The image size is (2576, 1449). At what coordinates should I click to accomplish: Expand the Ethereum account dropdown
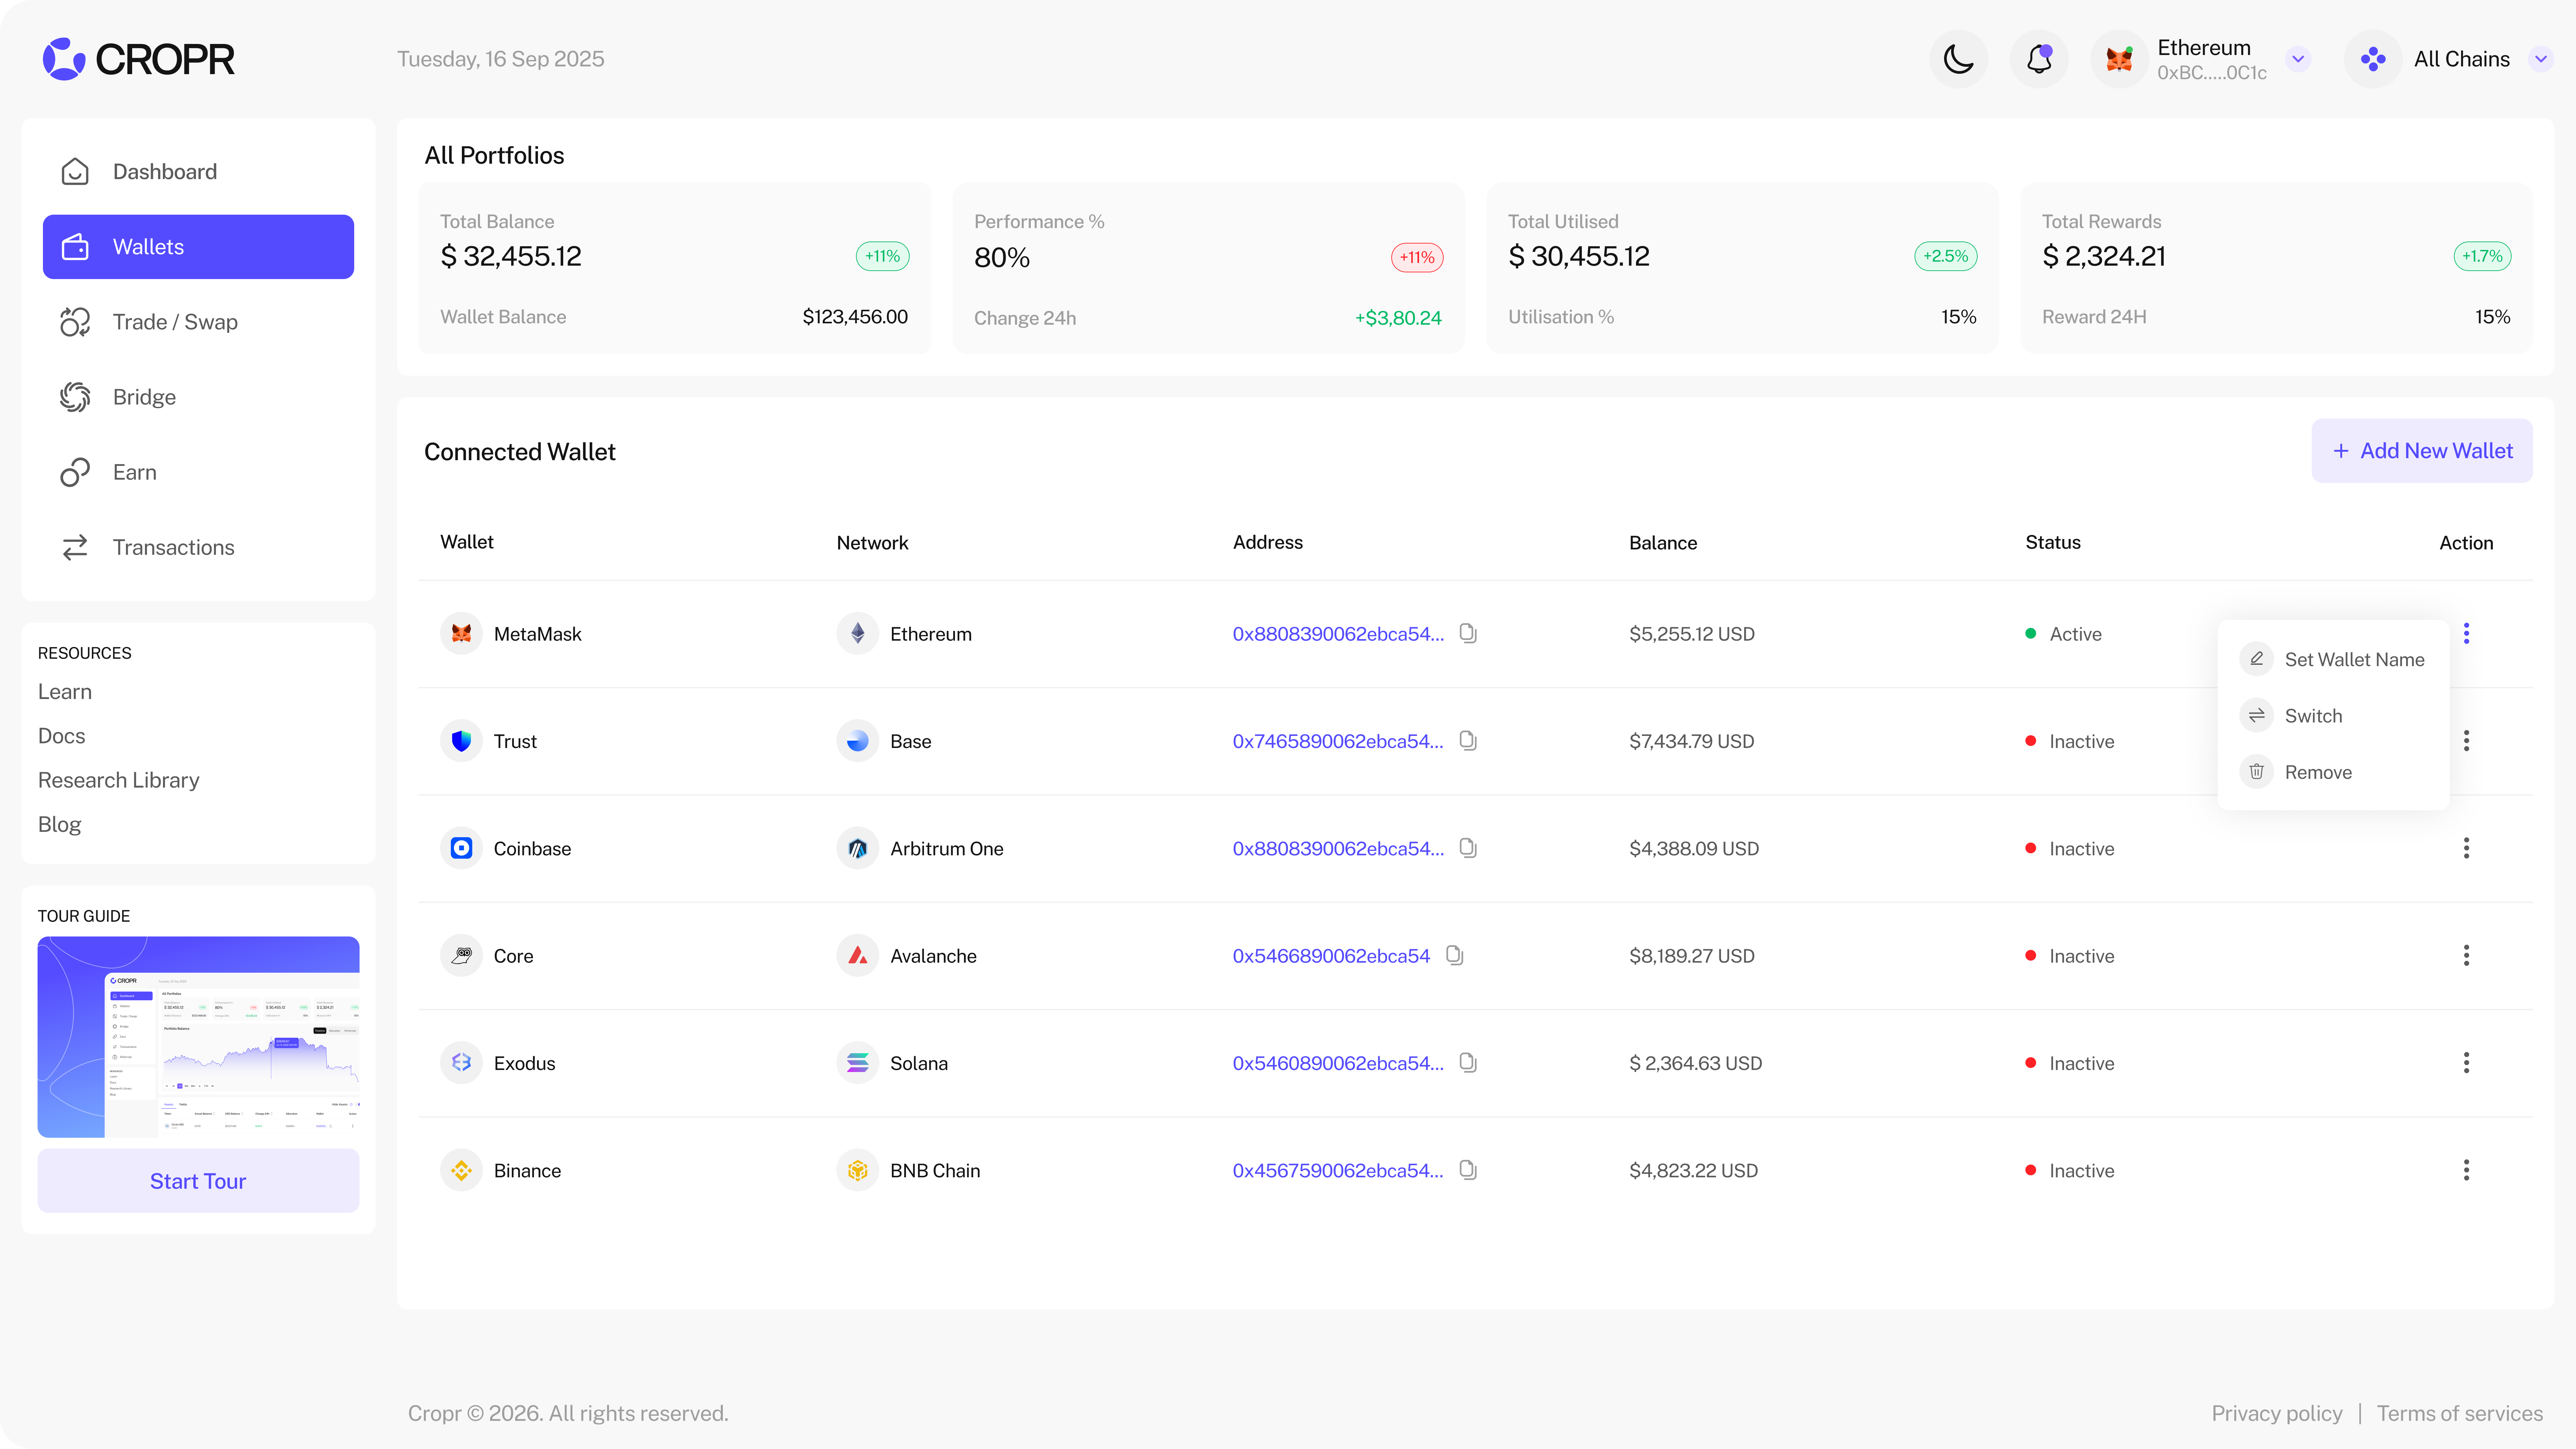point(2298,59)
